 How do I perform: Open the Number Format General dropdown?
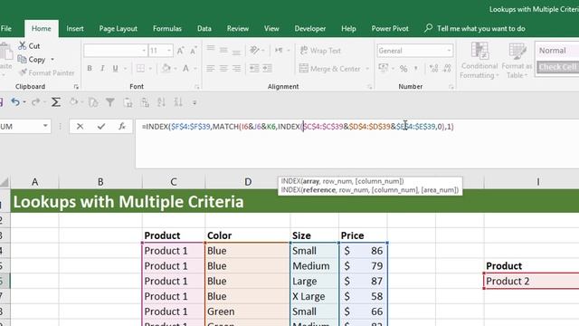449,51
